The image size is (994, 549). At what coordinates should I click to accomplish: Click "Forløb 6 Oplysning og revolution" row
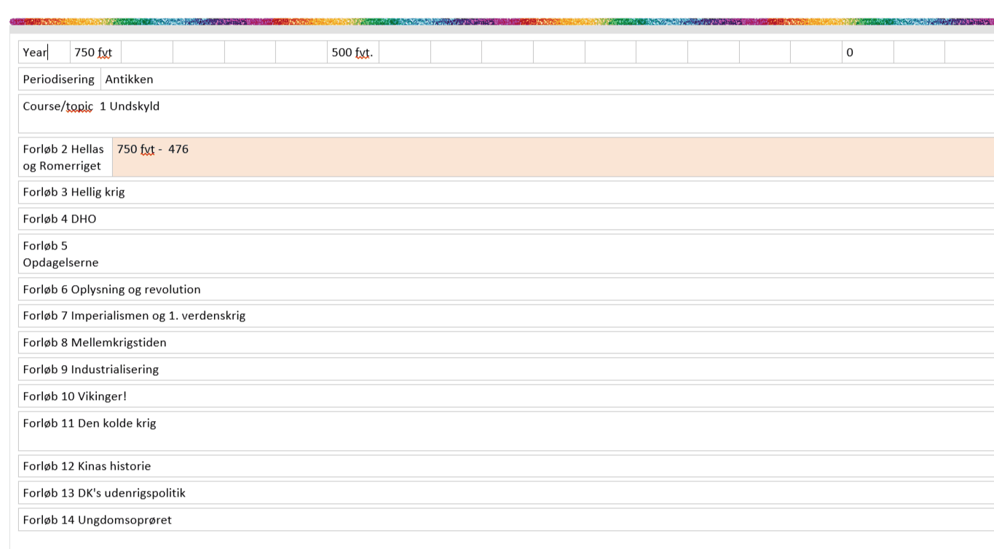pos(506,289)
